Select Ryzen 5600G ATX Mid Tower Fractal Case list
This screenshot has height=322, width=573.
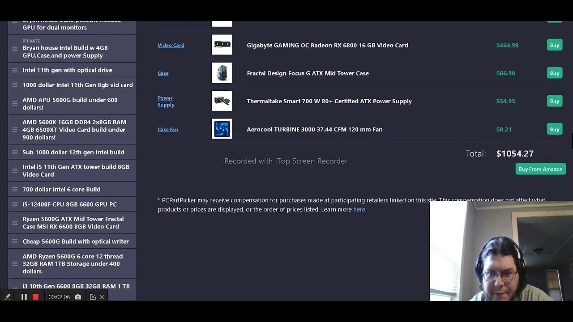tap(72, 223)
